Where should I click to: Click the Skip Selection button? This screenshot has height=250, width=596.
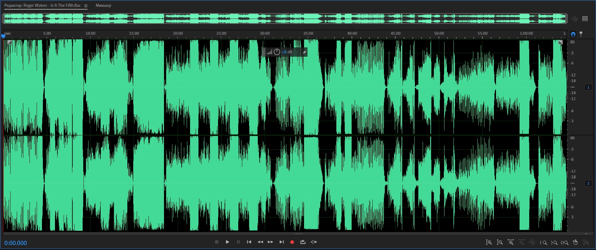(314, 242)
